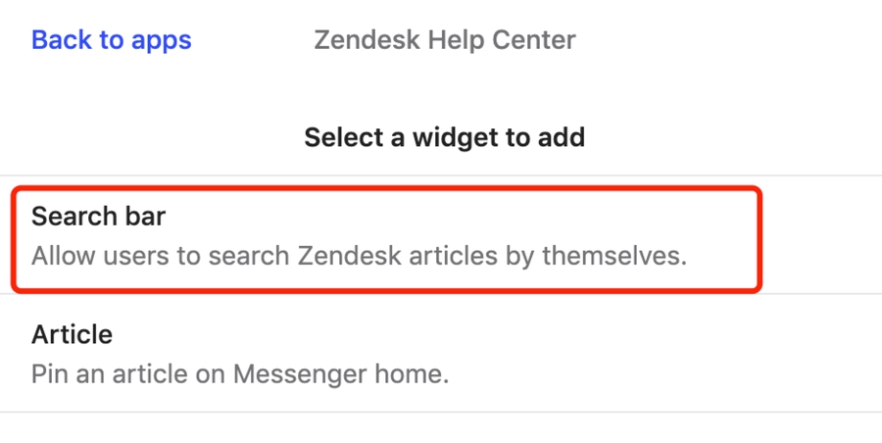
Task: Click 'Allow users to search Zendesk articles' description
Action: (359, 257)
